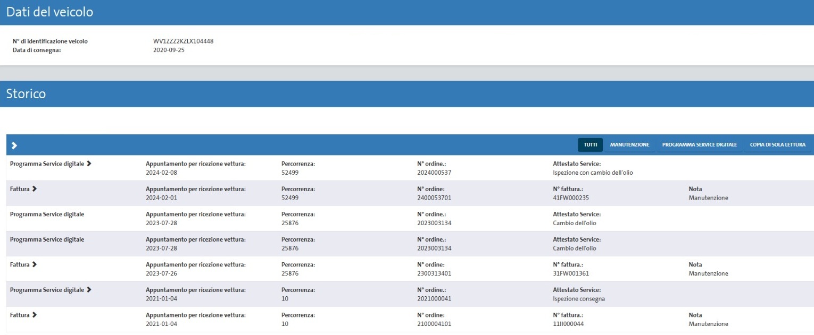Switch to the MANUTENZIONE filter

coord(629,145)
